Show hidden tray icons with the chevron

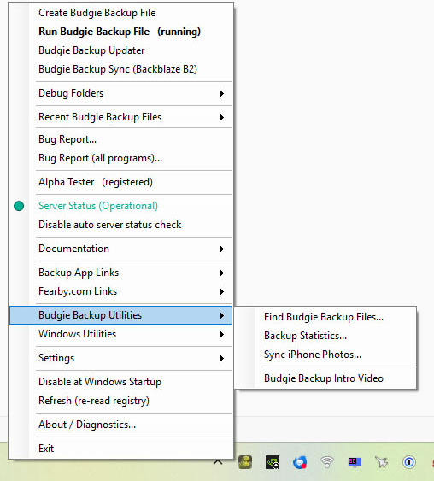[218, 462]
